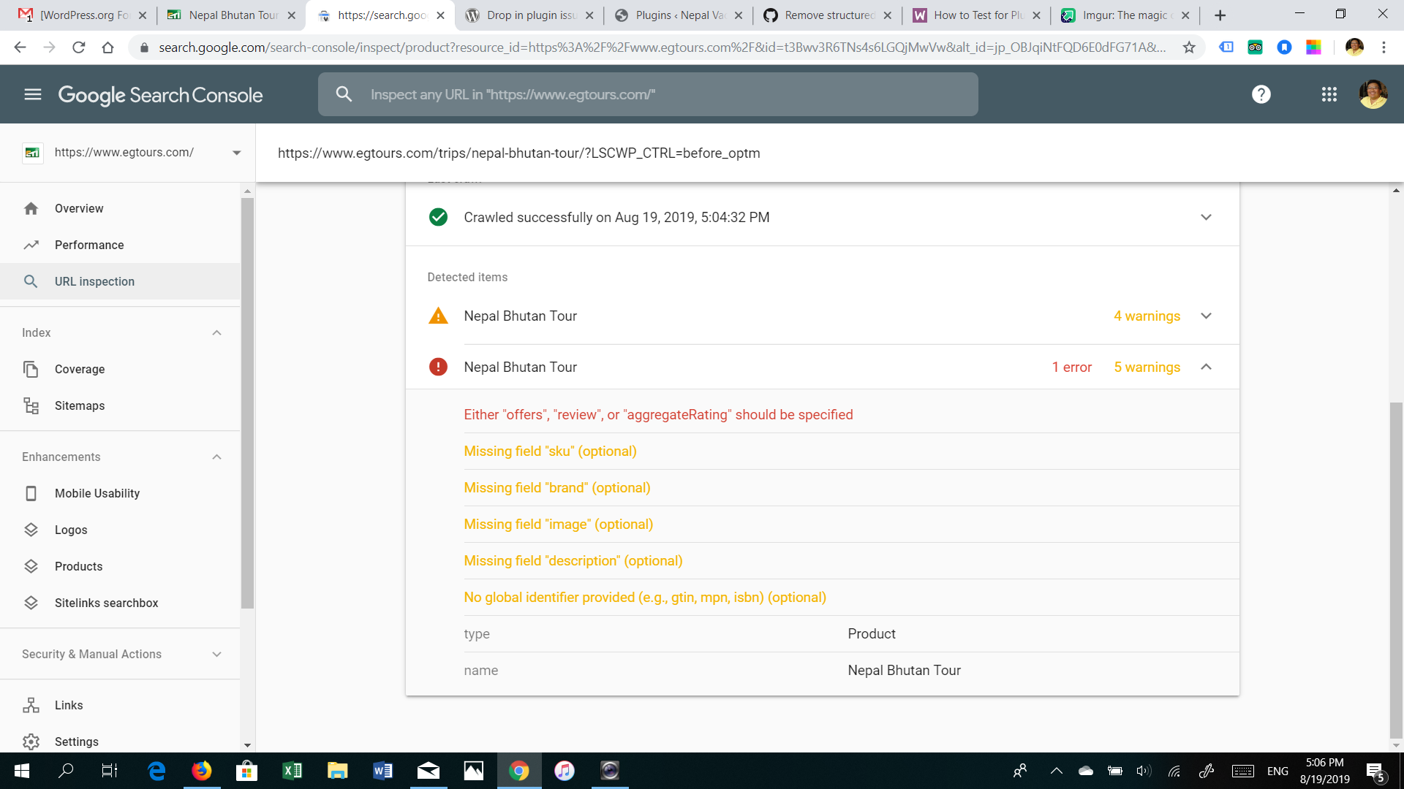Collapse the Index section

pyautogui.click(x=216, y=332)
